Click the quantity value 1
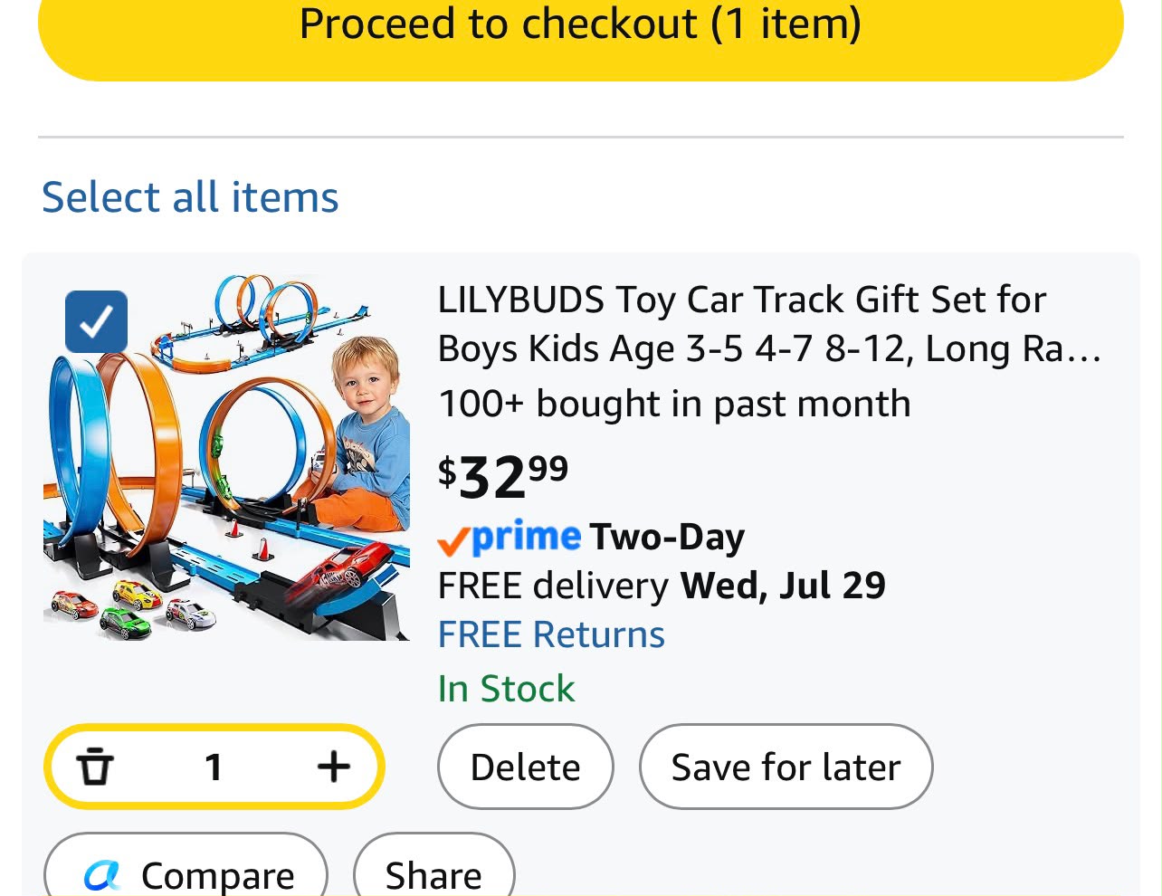Screen dimensions: 1162x896 [x=214, y=767]
